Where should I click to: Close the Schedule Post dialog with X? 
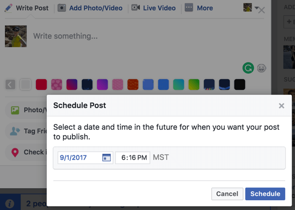pos(281,106)
